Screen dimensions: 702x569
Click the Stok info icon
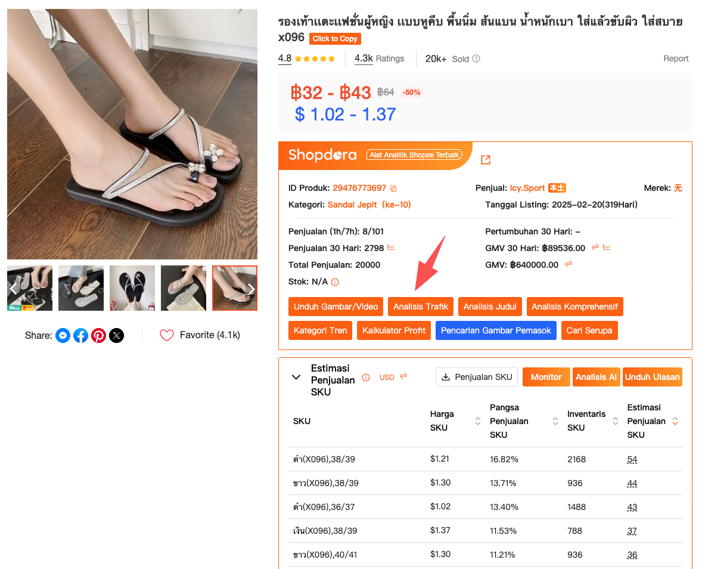tap(335, 282)
